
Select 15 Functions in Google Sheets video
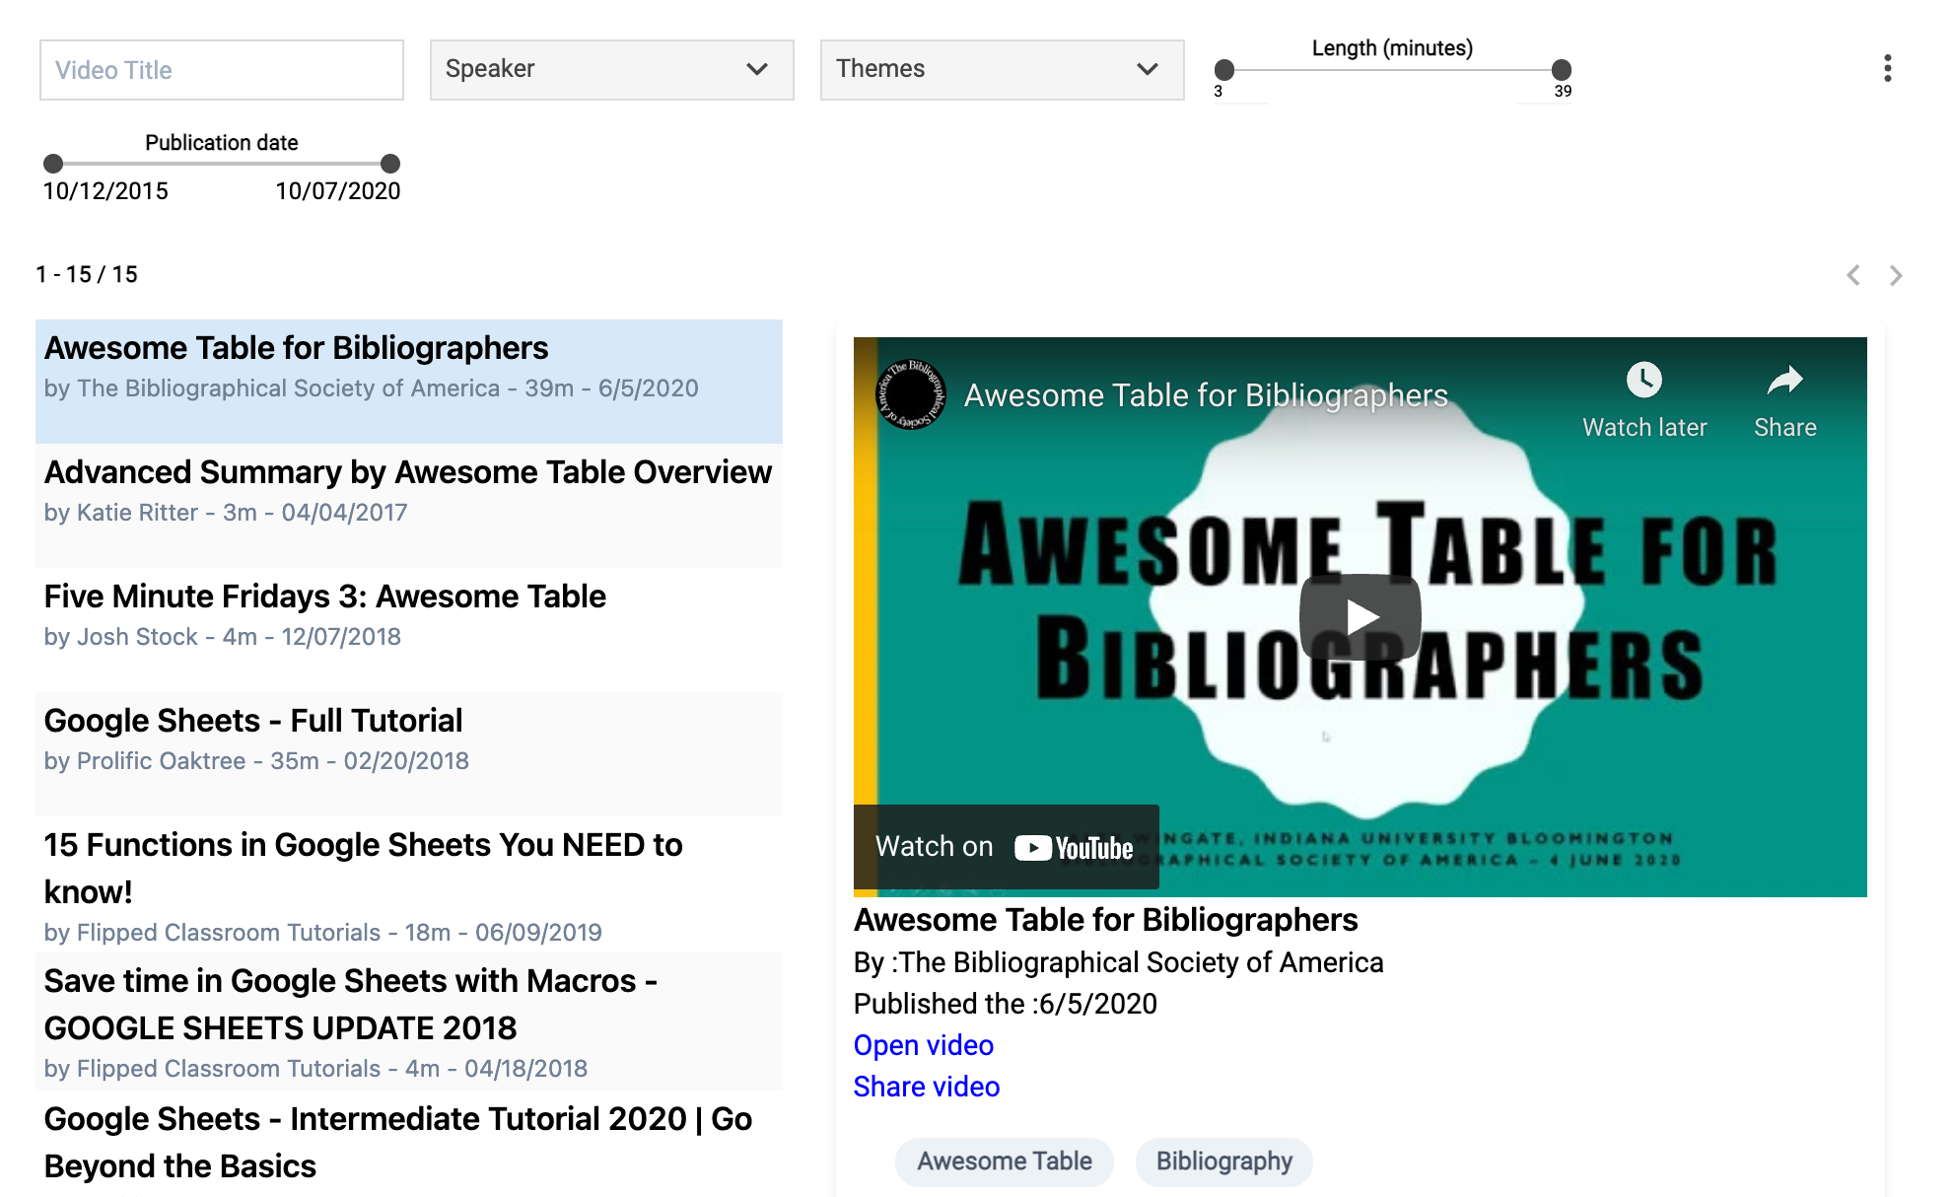(409, 884)
